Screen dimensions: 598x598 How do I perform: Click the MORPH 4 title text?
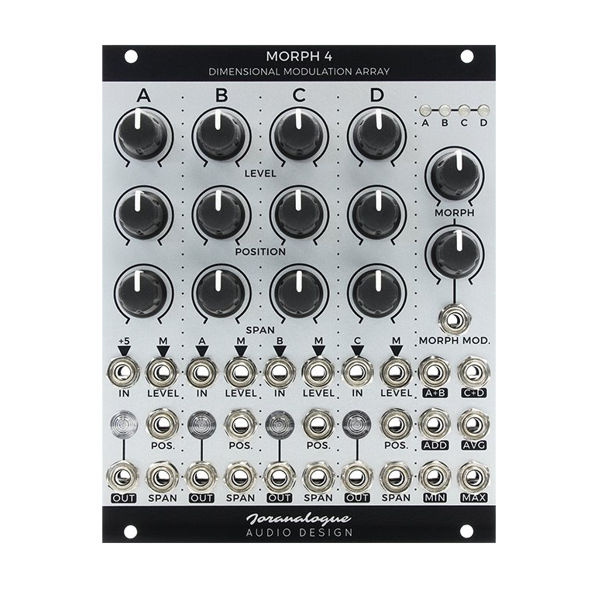299,57
